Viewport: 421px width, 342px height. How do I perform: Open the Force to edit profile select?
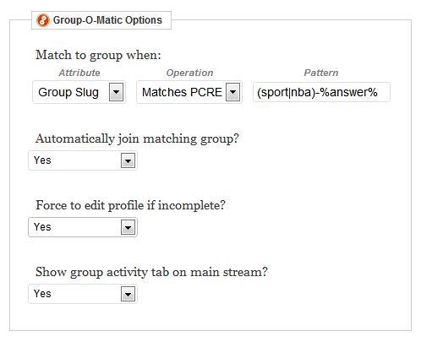pos(83,227)
